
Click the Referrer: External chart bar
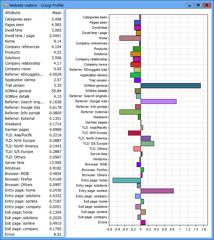[x=130, y=112]
